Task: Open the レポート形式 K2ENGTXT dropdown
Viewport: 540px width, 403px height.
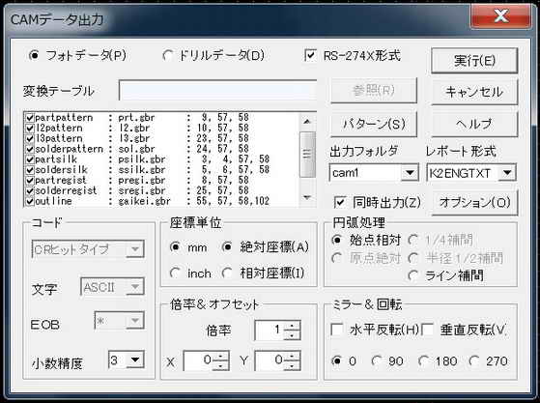Action: coord(507,172)
